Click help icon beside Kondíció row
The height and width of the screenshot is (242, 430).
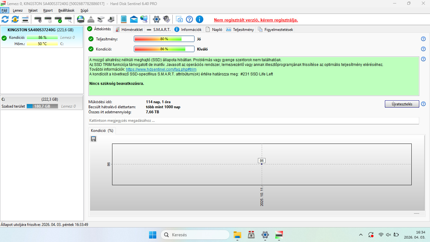(423, 49)
